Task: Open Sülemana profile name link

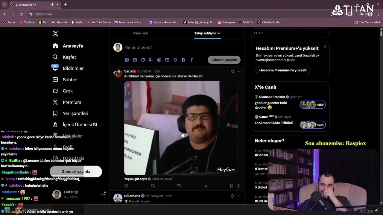Action: tap(132, 196)
